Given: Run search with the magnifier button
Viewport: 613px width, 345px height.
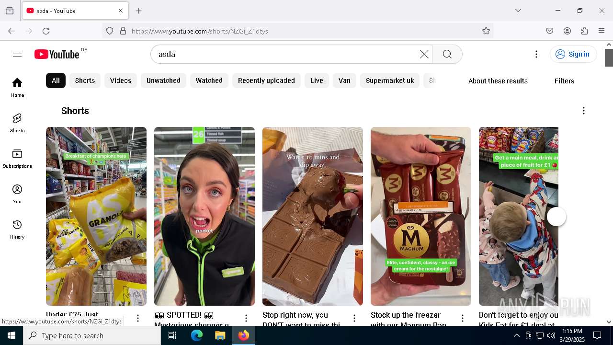Looking at the screenshot, I should click(447, 54).
